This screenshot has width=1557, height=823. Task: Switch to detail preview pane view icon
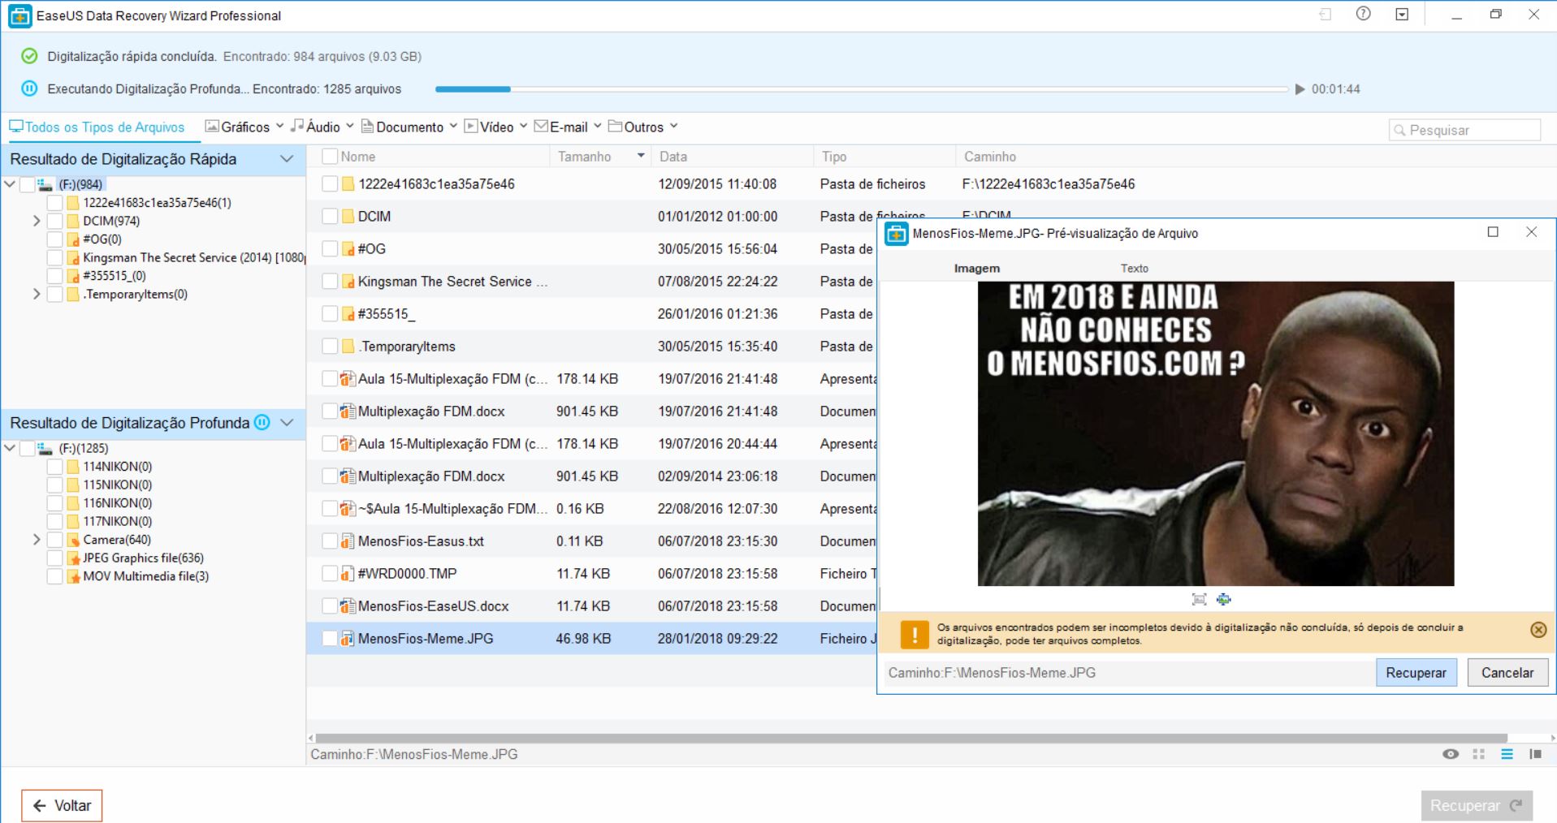pos(1535,754)
